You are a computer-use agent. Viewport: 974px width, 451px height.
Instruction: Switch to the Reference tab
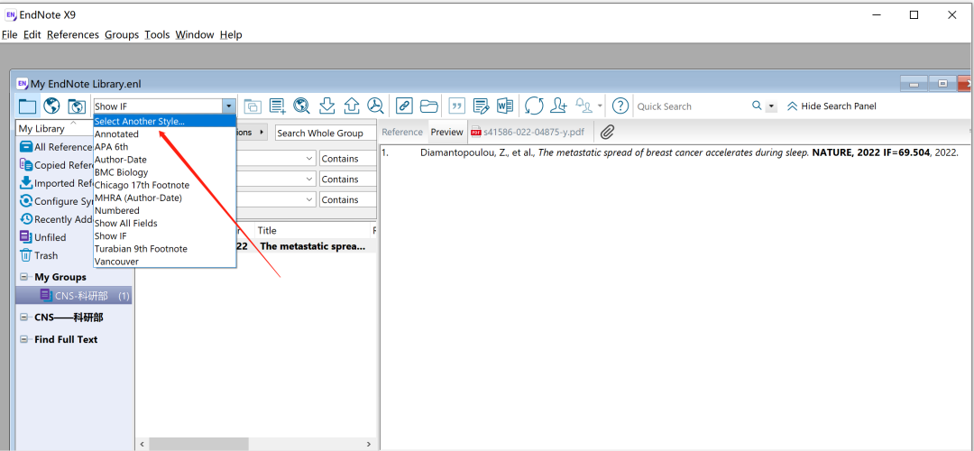(402, 133)
